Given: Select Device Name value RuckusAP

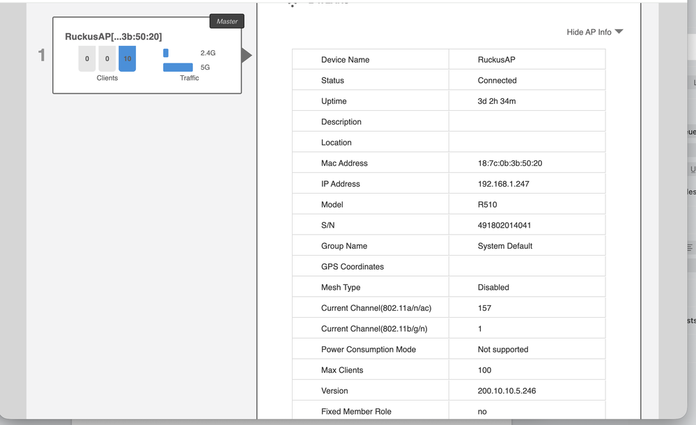Looking at the screenshot, I should (496, 60).
